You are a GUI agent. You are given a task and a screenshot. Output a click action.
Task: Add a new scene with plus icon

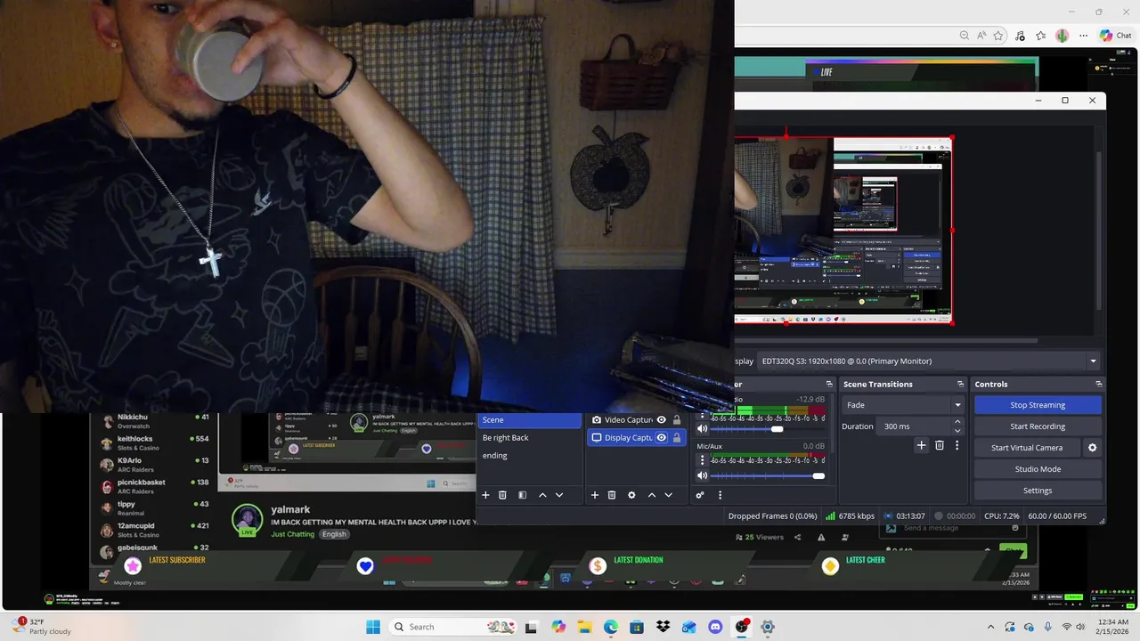pos(485,495)
